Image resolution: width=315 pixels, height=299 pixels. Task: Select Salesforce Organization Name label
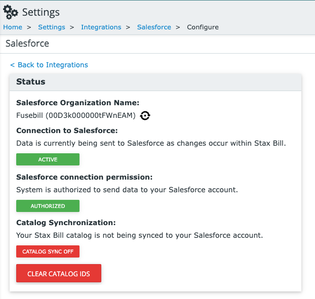click(x=78, y=103)
